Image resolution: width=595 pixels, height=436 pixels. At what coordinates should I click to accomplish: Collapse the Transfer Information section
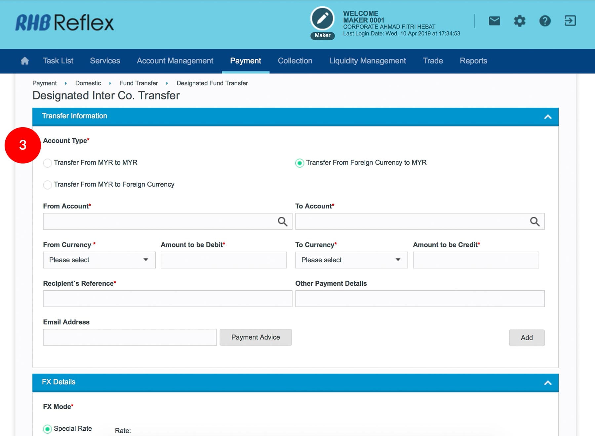(547, 117)
